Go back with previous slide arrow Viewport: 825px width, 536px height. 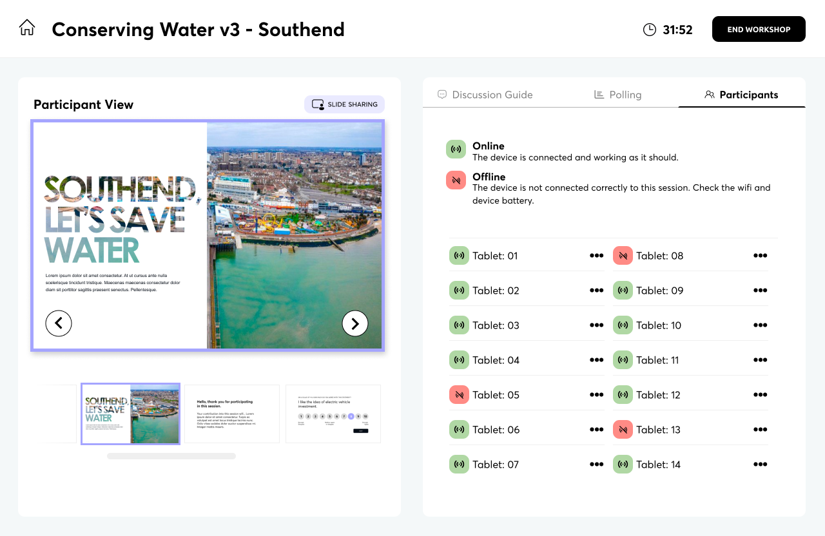tap(59, 323)
